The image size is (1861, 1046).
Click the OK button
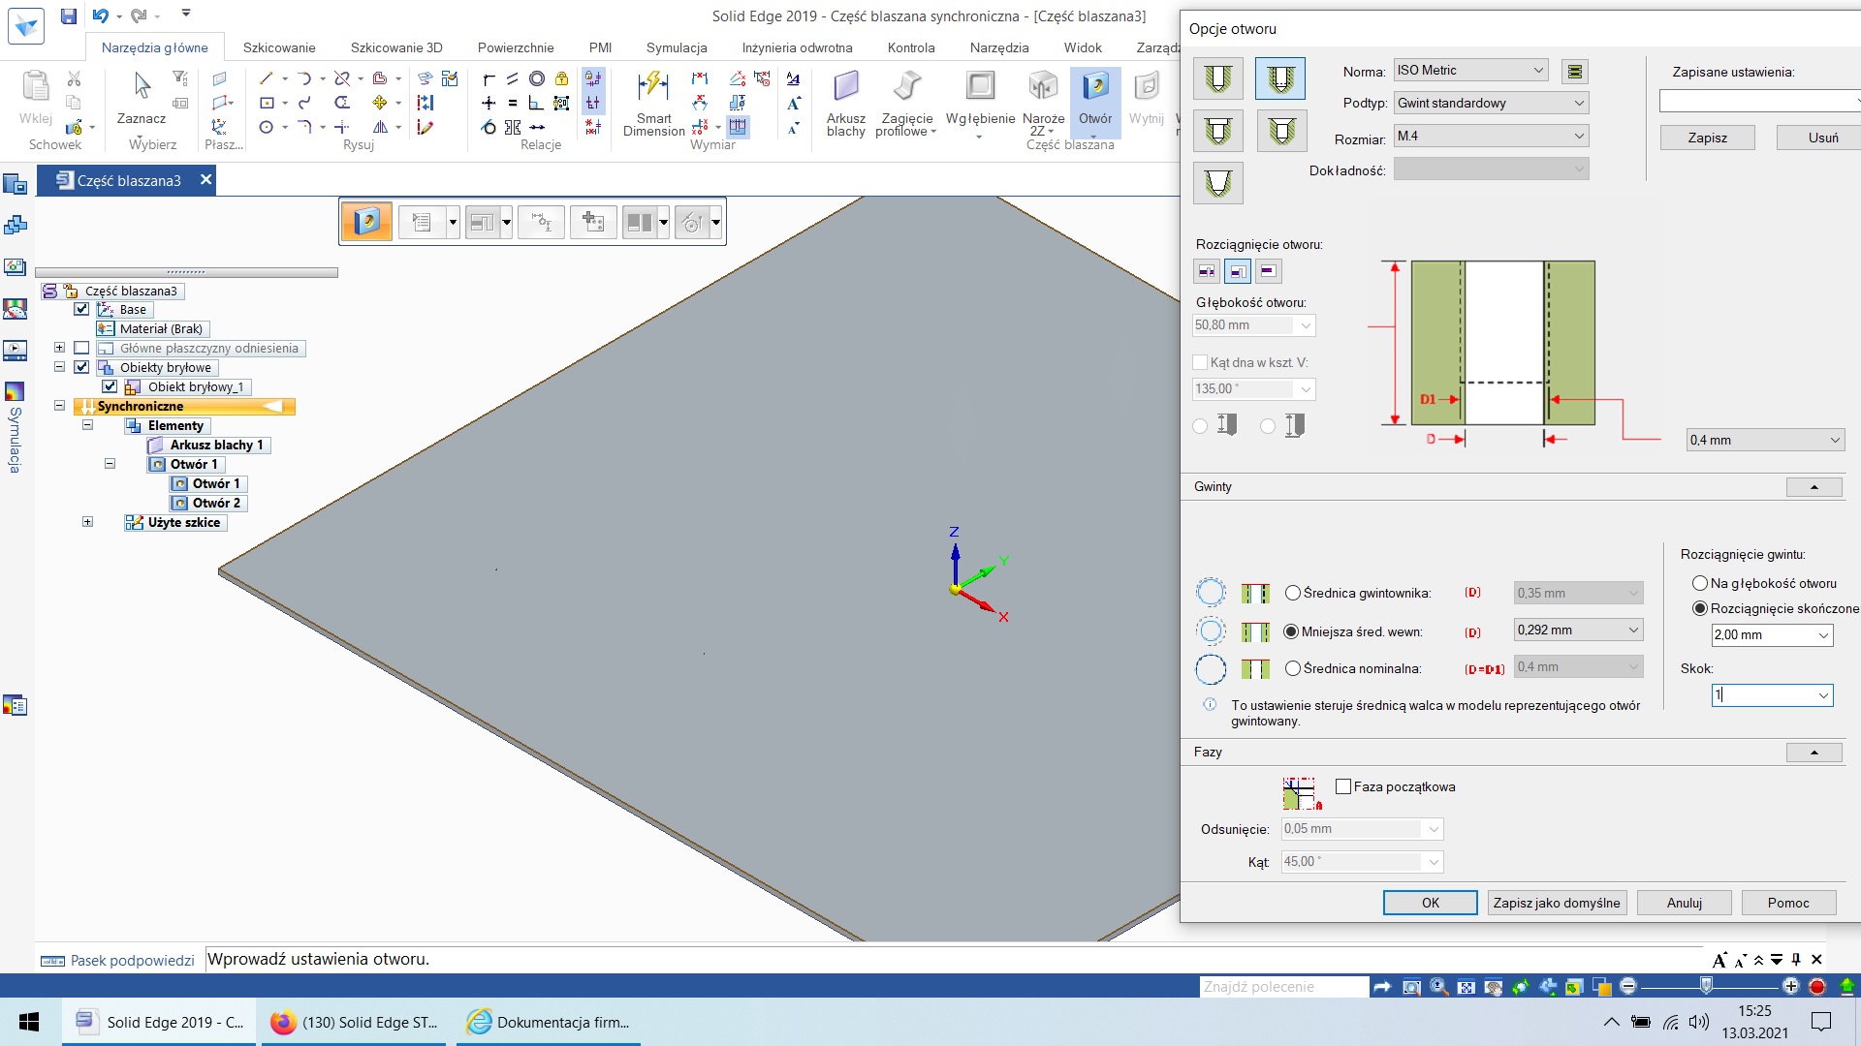click(1431, 903)
